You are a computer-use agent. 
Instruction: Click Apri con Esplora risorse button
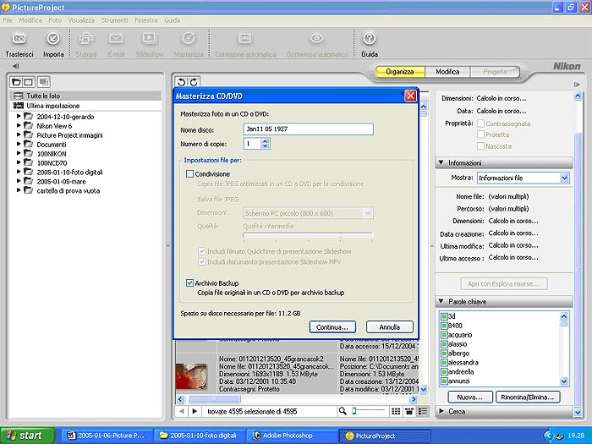[504, 284]
